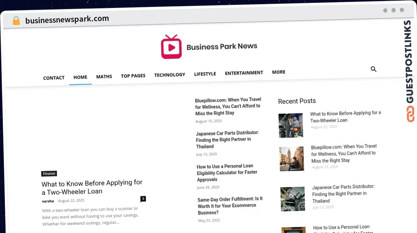Image resolution: width=417 pixels, height=233 pixels.
Task: Open the comment count badge
Action: [143, 199]
